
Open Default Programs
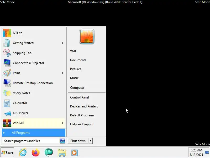(x=82, y=115)
